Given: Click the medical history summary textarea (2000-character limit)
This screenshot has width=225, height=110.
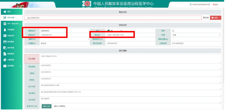Looking at the screenshot, I should pyautogui.click(x=130, y=59).
